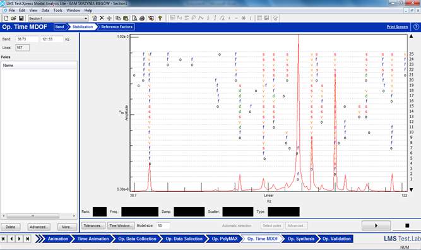Click the double-chevron icon before Animation
The width and height of the screenshot is (421, 250).
click(39, 239)
